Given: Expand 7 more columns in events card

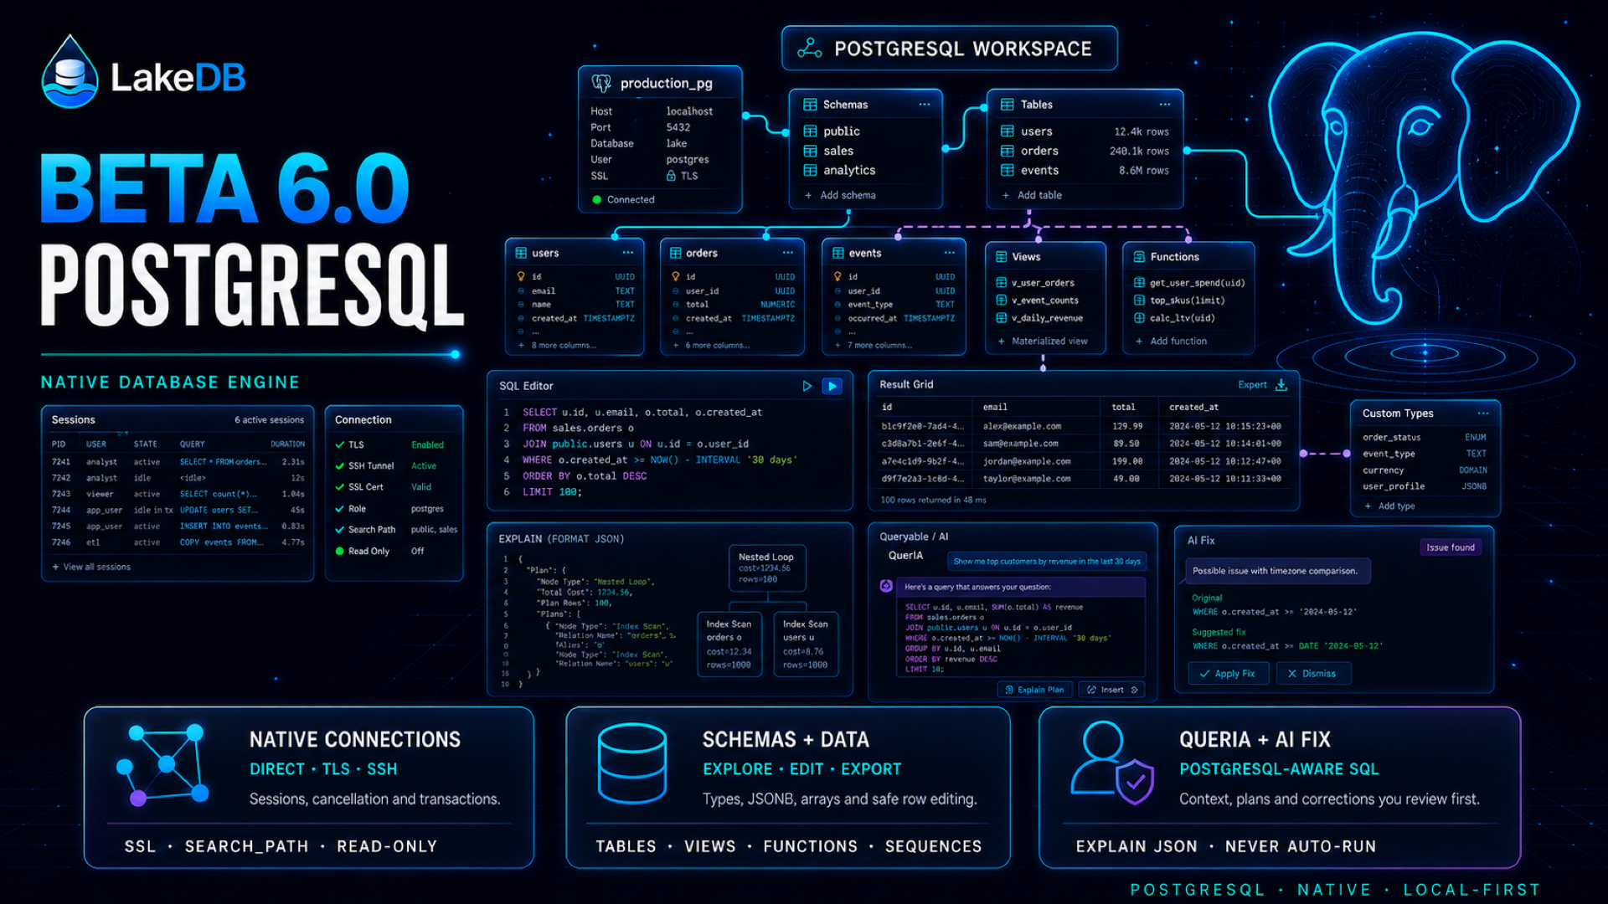Looking at the screenshot, I should click(x=873, y=346).
